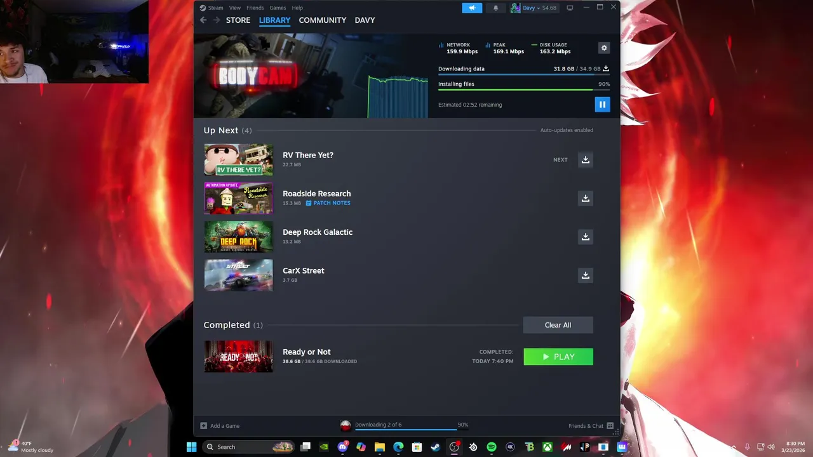Click the Deep Rock Galactic title

318,232
